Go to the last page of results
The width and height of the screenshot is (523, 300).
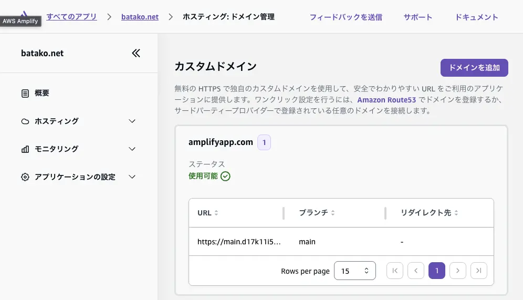[x=479, y=271]
